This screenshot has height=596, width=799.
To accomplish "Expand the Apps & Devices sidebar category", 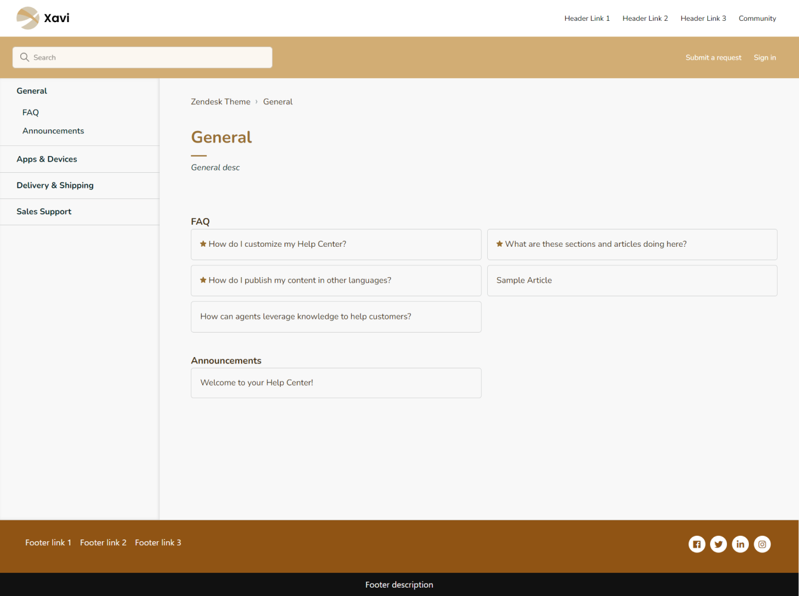I will tap(47, 159).
